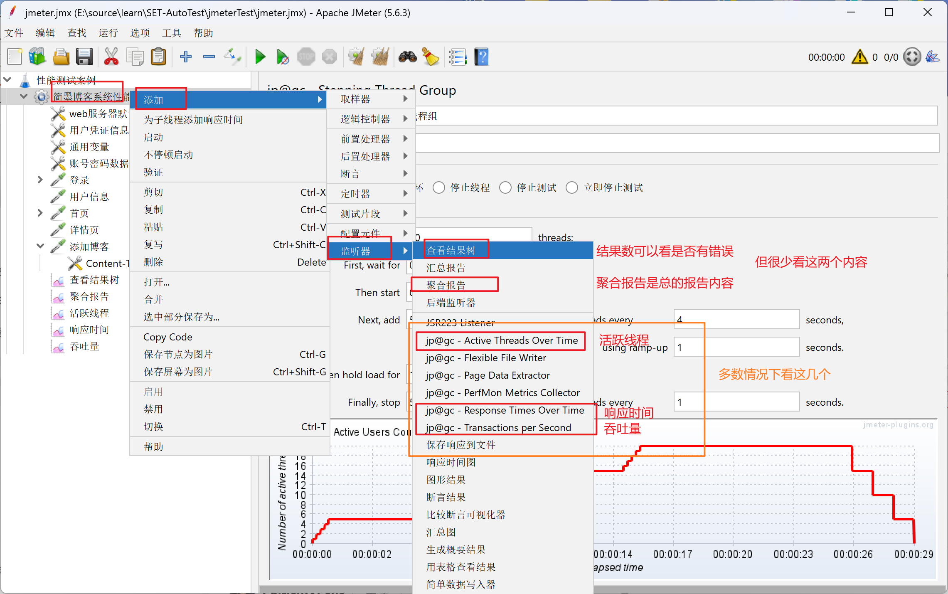The image size is (948, 594).
Task: Select the 立即停止测试 radio button
Action: point(572,188)
